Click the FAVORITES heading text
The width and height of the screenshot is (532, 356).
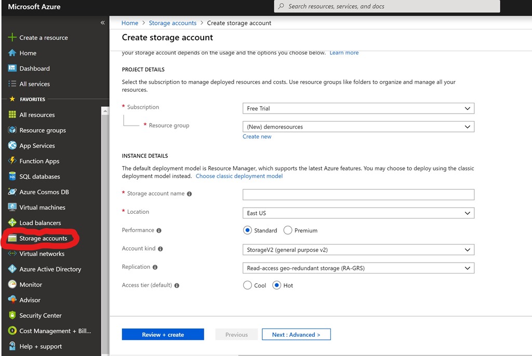(x=33, y=99)
